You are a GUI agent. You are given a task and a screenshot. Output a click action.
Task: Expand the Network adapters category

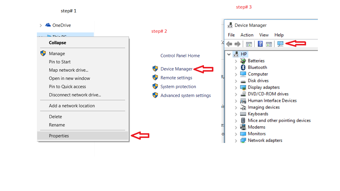tap(236, 141)
